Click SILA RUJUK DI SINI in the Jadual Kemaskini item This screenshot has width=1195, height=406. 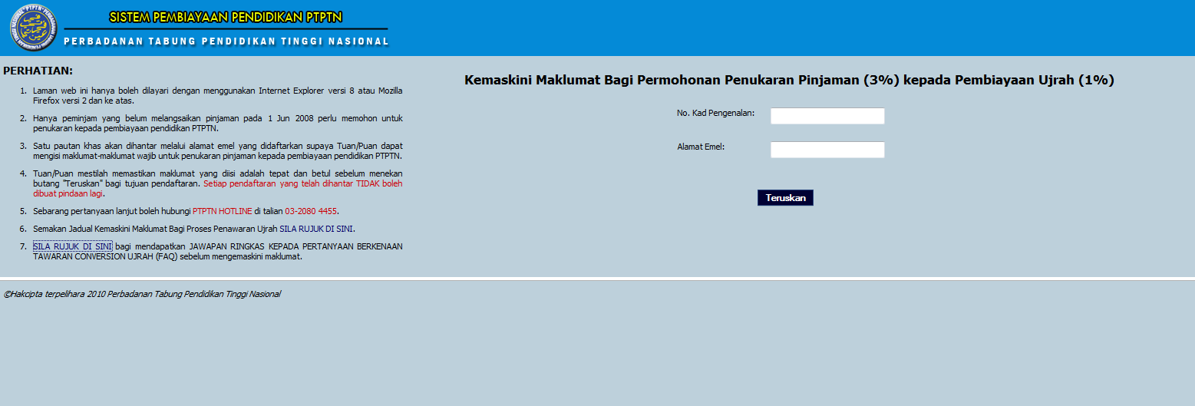tap(316, 229)
